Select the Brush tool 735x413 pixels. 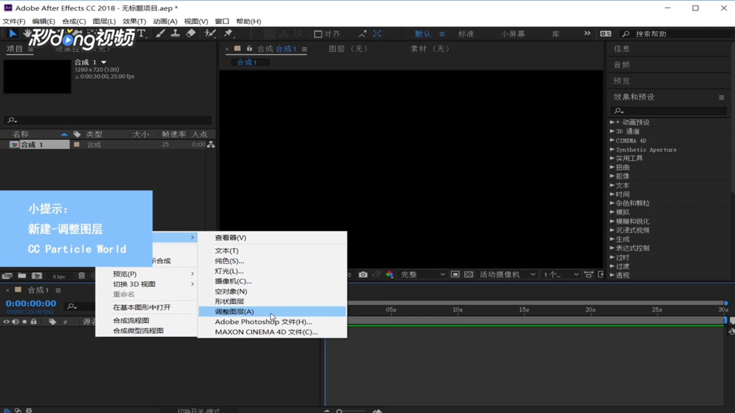click(x=160, y=34)
